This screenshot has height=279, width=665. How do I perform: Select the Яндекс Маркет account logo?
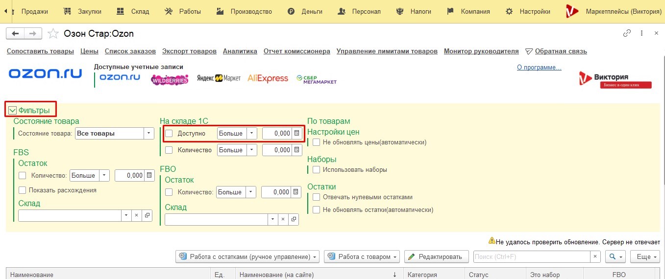coord(219,78)
